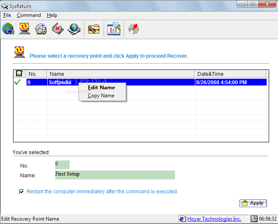This screenshot has height=224, width=278.
Task: Click the clock icon in status bar
Action: coord(254,219)
